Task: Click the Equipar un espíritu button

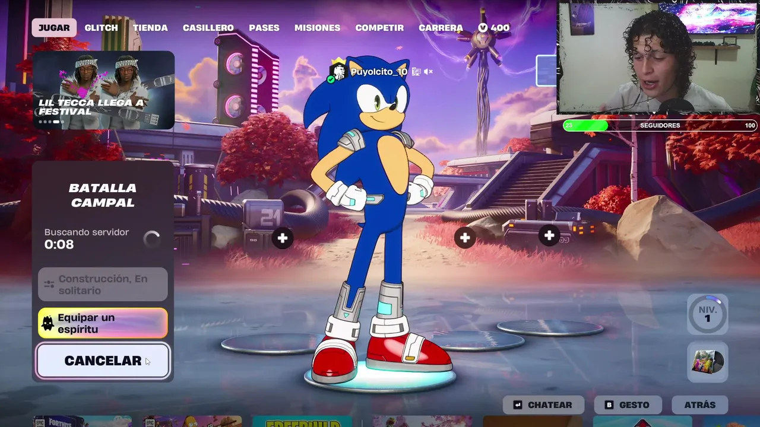Action: click(103, 323)
